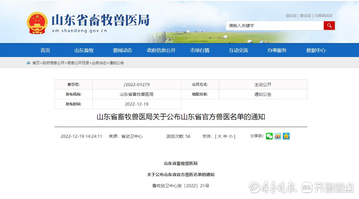Open 政府信息公开 navigation item
The width and height of the screenshot is (359, 199).
click(161, 50)
